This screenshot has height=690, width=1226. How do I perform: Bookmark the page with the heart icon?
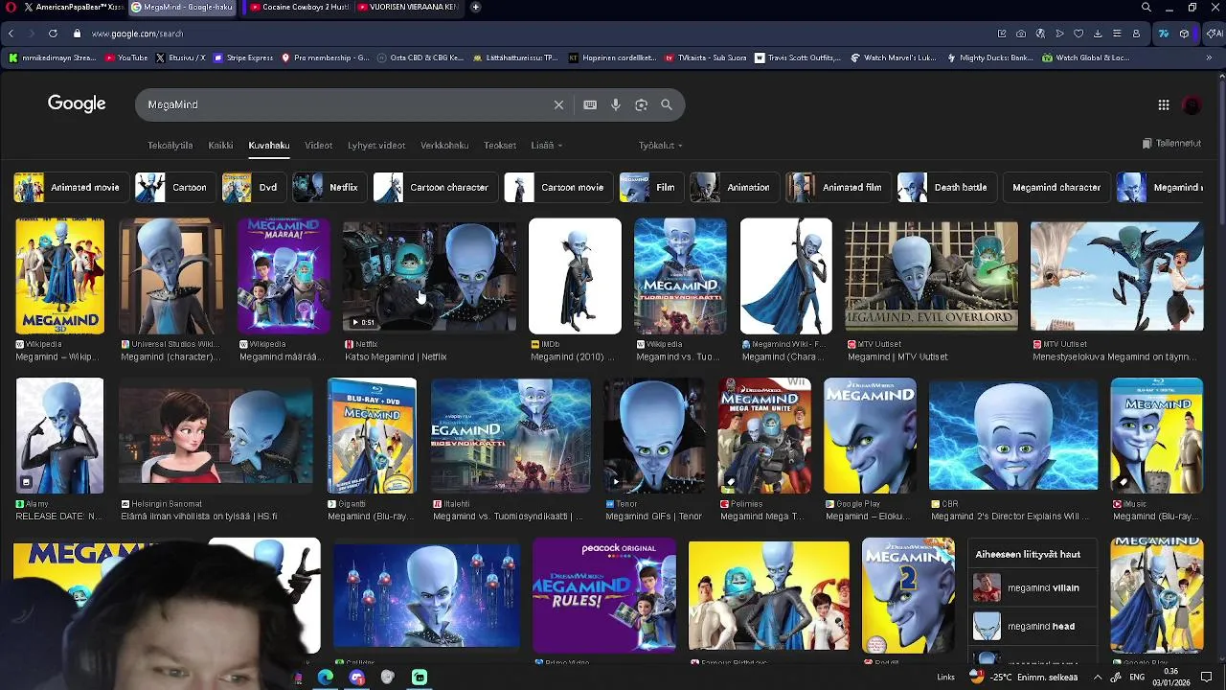click(x=1078, y=34)
